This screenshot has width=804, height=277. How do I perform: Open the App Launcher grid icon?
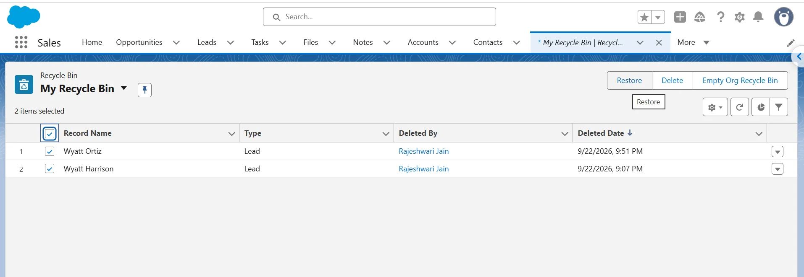(x=21, y=42)
